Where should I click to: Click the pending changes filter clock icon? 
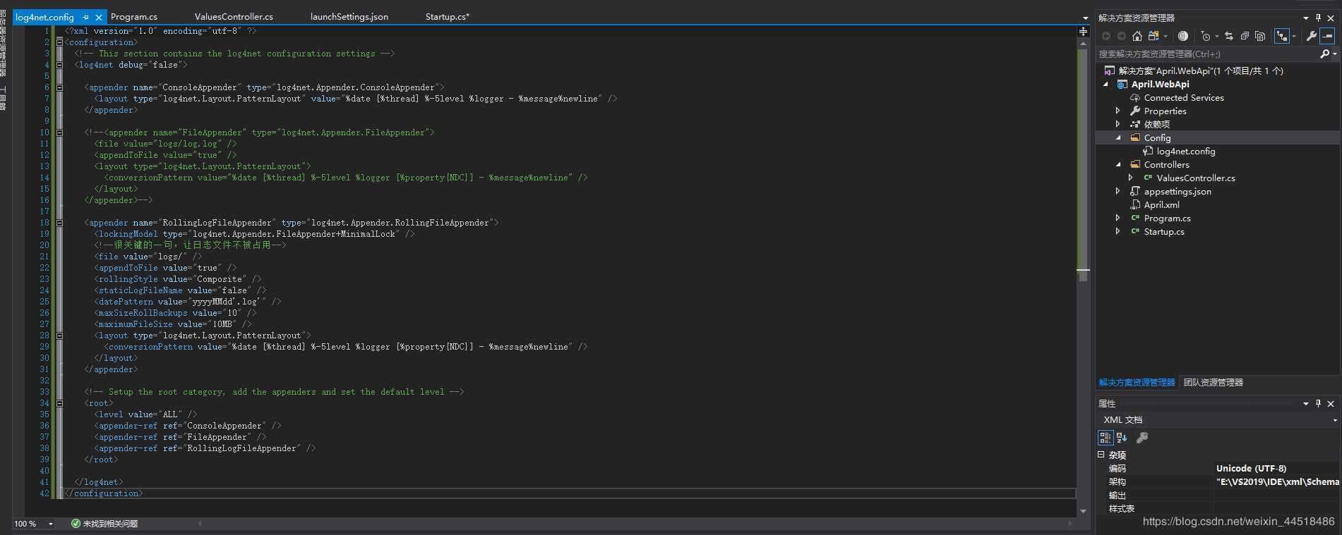tap(1206, 36)
